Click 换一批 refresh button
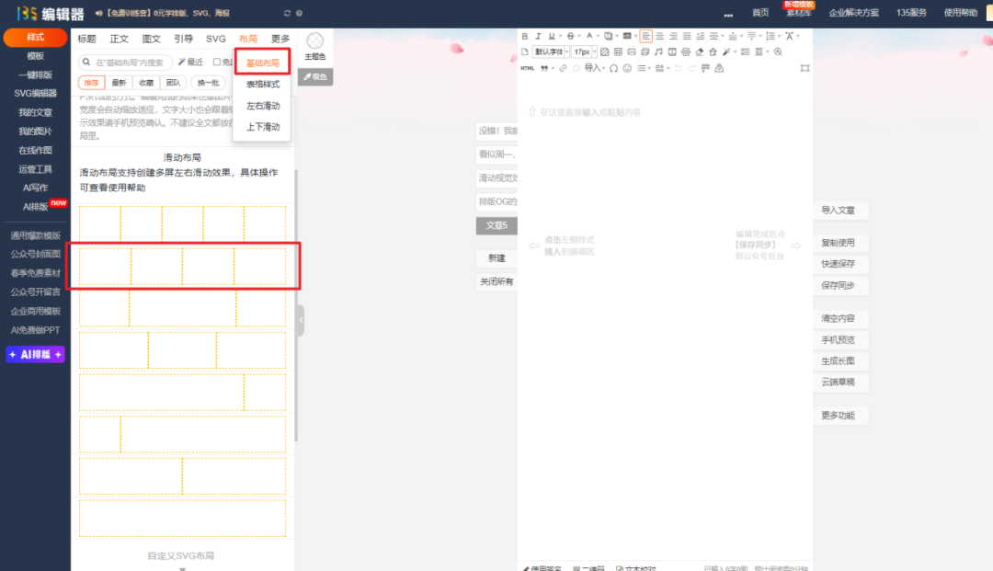The image size is (993, 571). pos(208,83)
